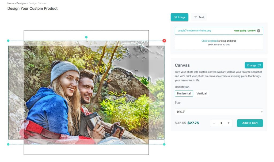The image size is (274, 162).
Task: Click the Change product button
Action: pos(254,65)
